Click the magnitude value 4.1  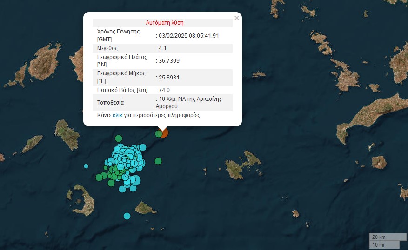[162, 48]
